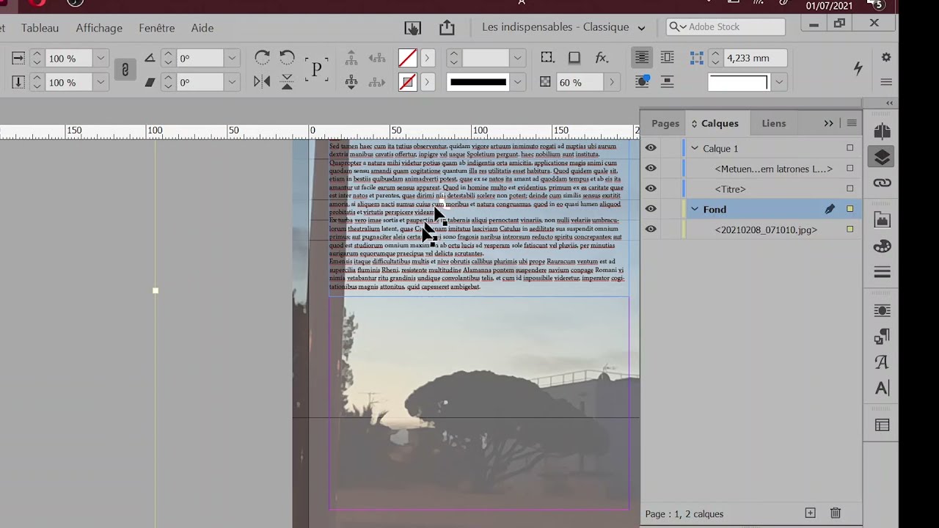Open the Character panel icon in dock

point(882,388)
